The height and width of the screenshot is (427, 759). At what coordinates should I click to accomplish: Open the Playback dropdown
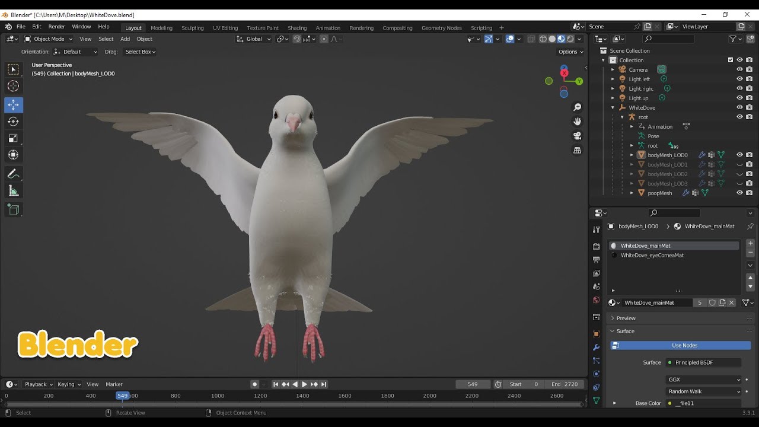coord(39,384)
